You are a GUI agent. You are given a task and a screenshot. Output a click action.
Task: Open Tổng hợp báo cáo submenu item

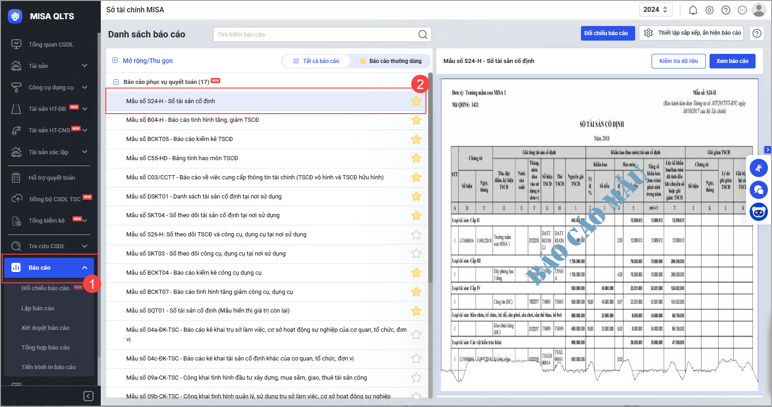[x=45, y=348]
